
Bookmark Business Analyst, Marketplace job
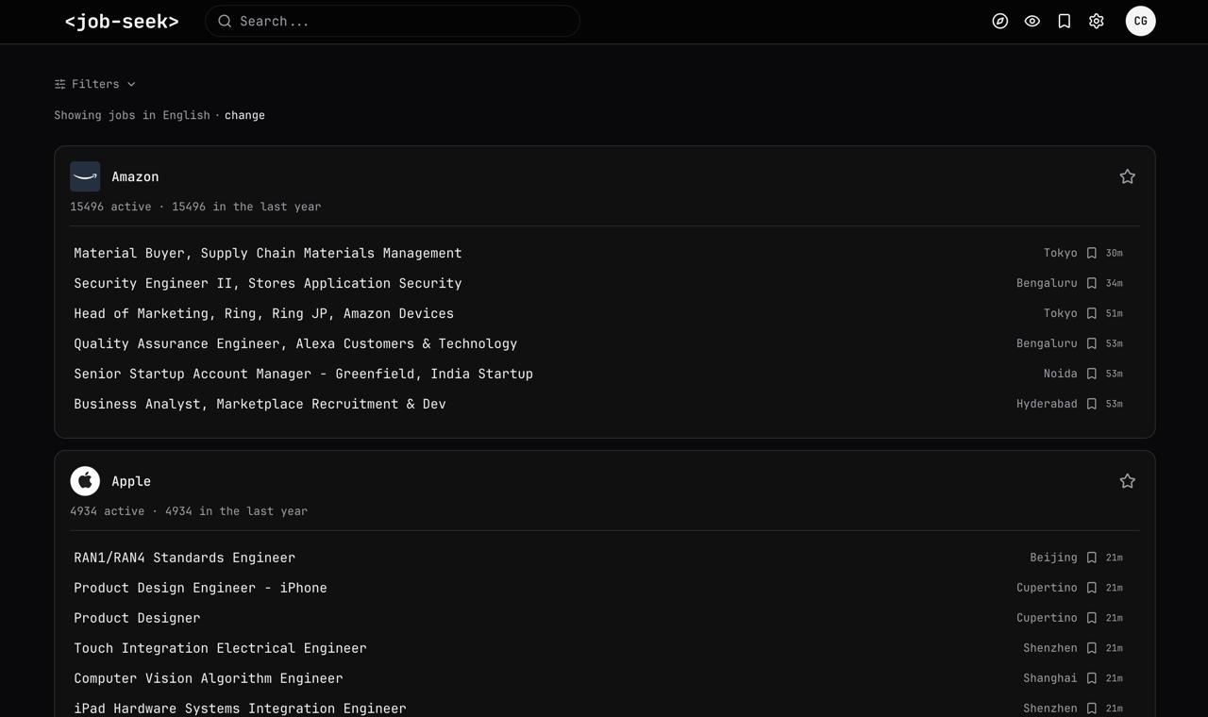pos(1092,404)
